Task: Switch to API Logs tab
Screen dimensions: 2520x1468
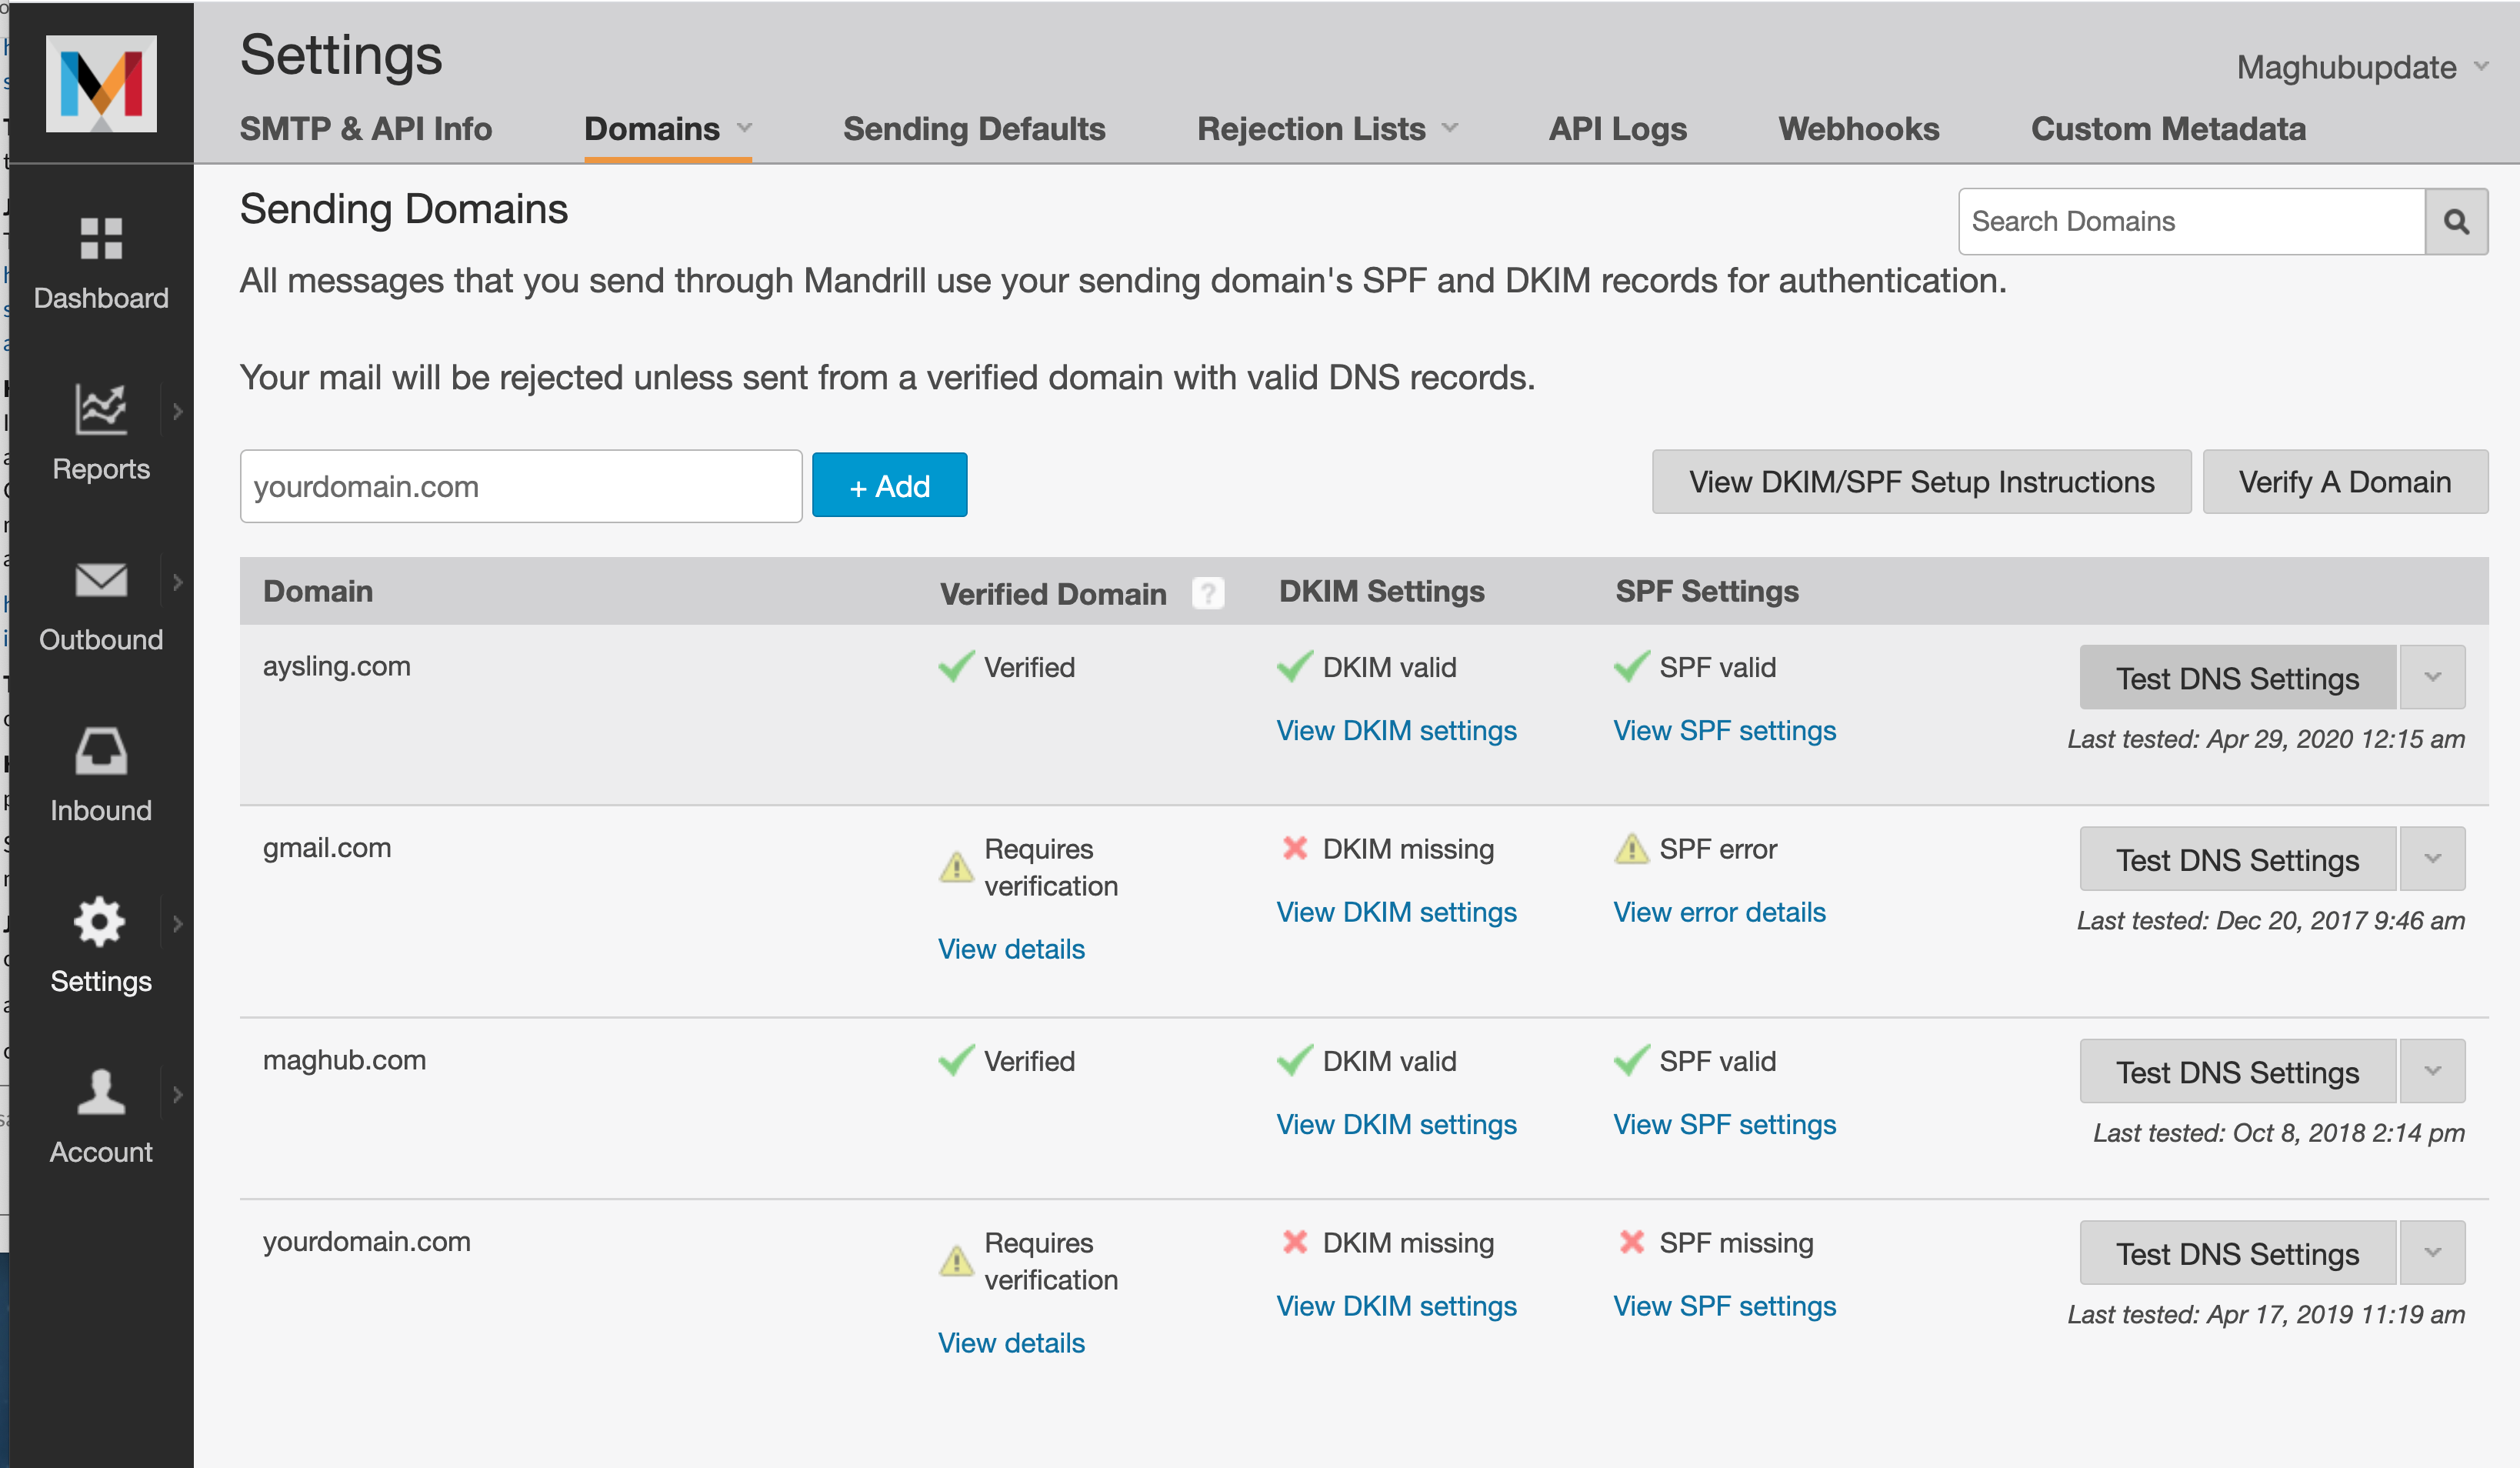Action: coord(1617,128)
